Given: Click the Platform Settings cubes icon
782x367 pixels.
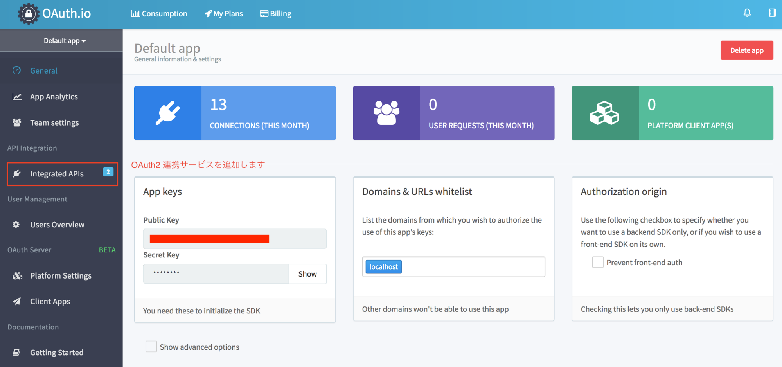Looking at the screenshot, I should 17,276.
